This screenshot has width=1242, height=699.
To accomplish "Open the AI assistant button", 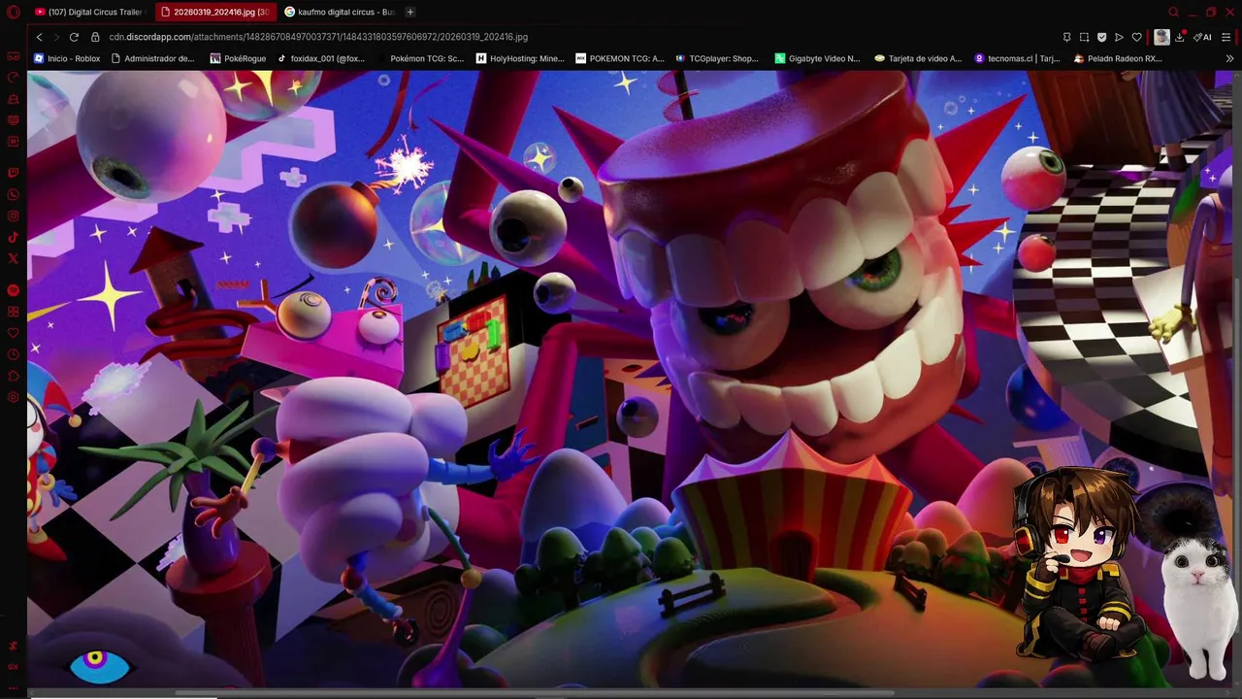I will click(1203, 37).
